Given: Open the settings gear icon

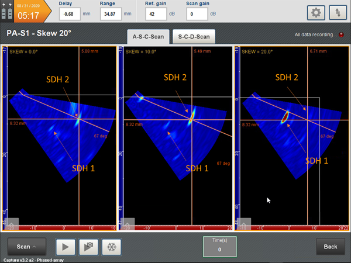Looking at the screenshot, I should 316,13.
